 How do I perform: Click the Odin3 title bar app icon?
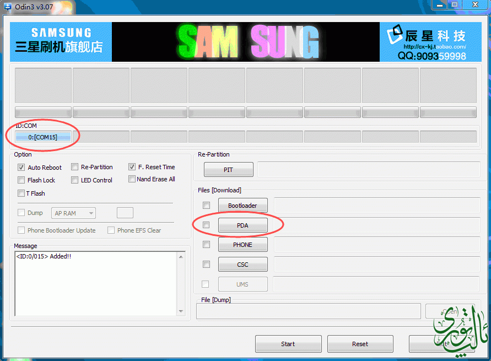tap(8, 7)
